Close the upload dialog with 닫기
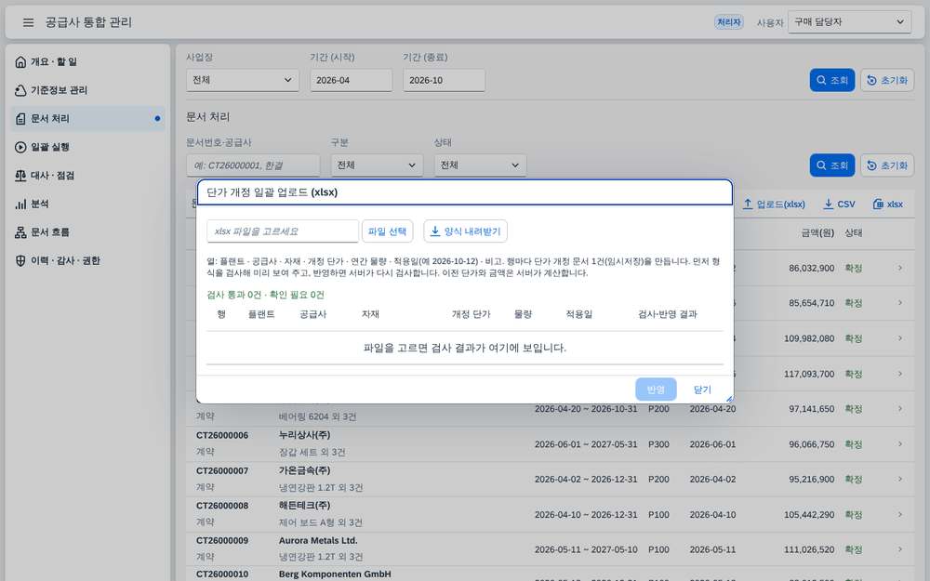The width and height of the screenshot is (930, 581). 702,390
